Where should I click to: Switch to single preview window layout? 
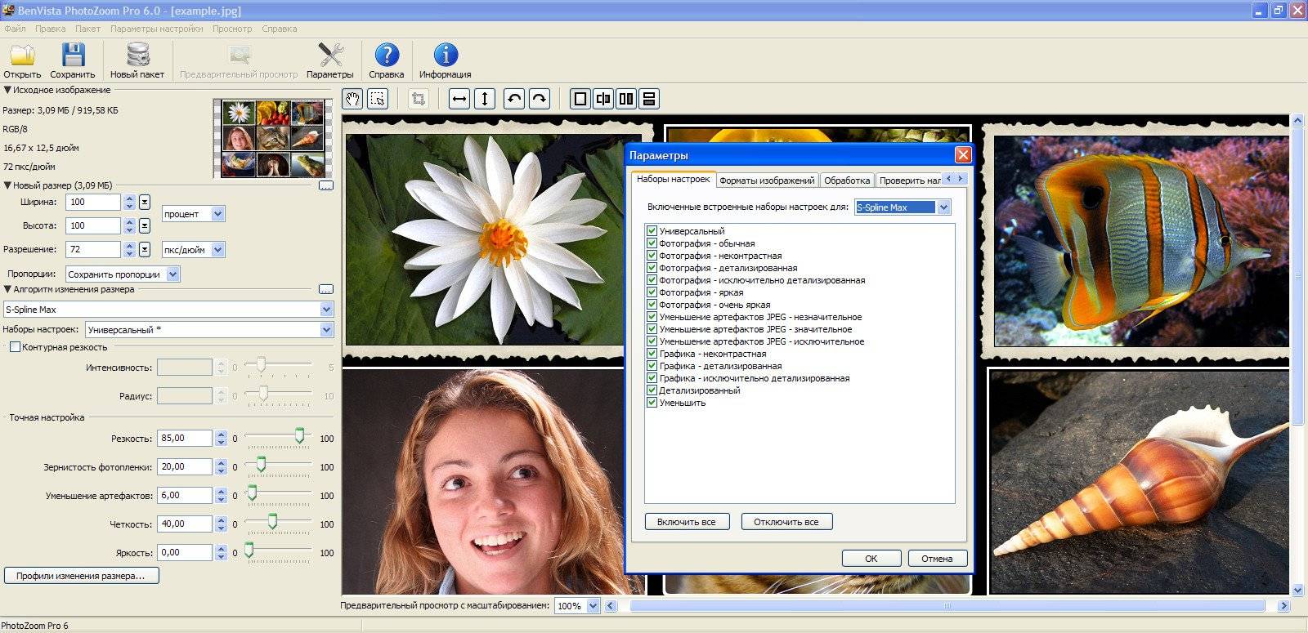(x=580, y=99)
